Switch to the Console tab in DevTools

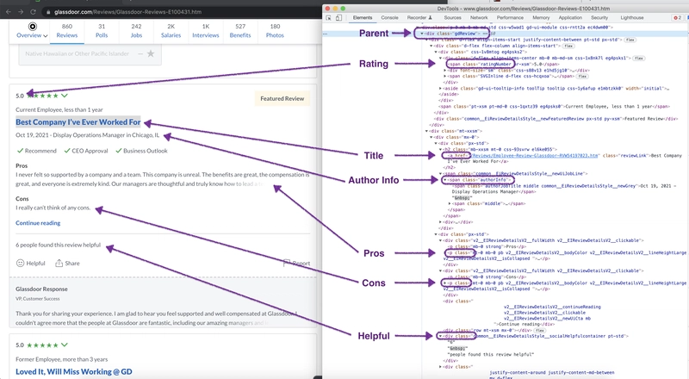click(x=389, y=17)
